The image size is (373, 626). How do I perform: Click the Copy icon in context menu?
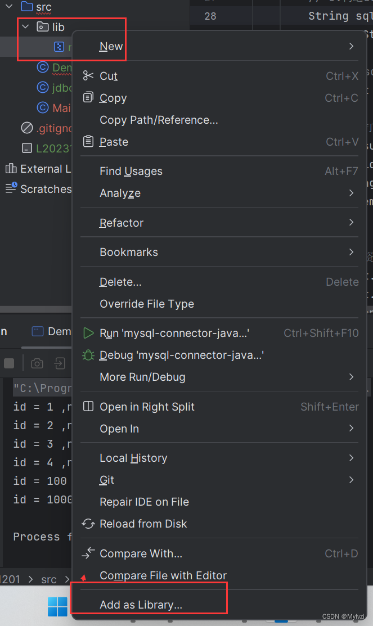click(88, 97)
